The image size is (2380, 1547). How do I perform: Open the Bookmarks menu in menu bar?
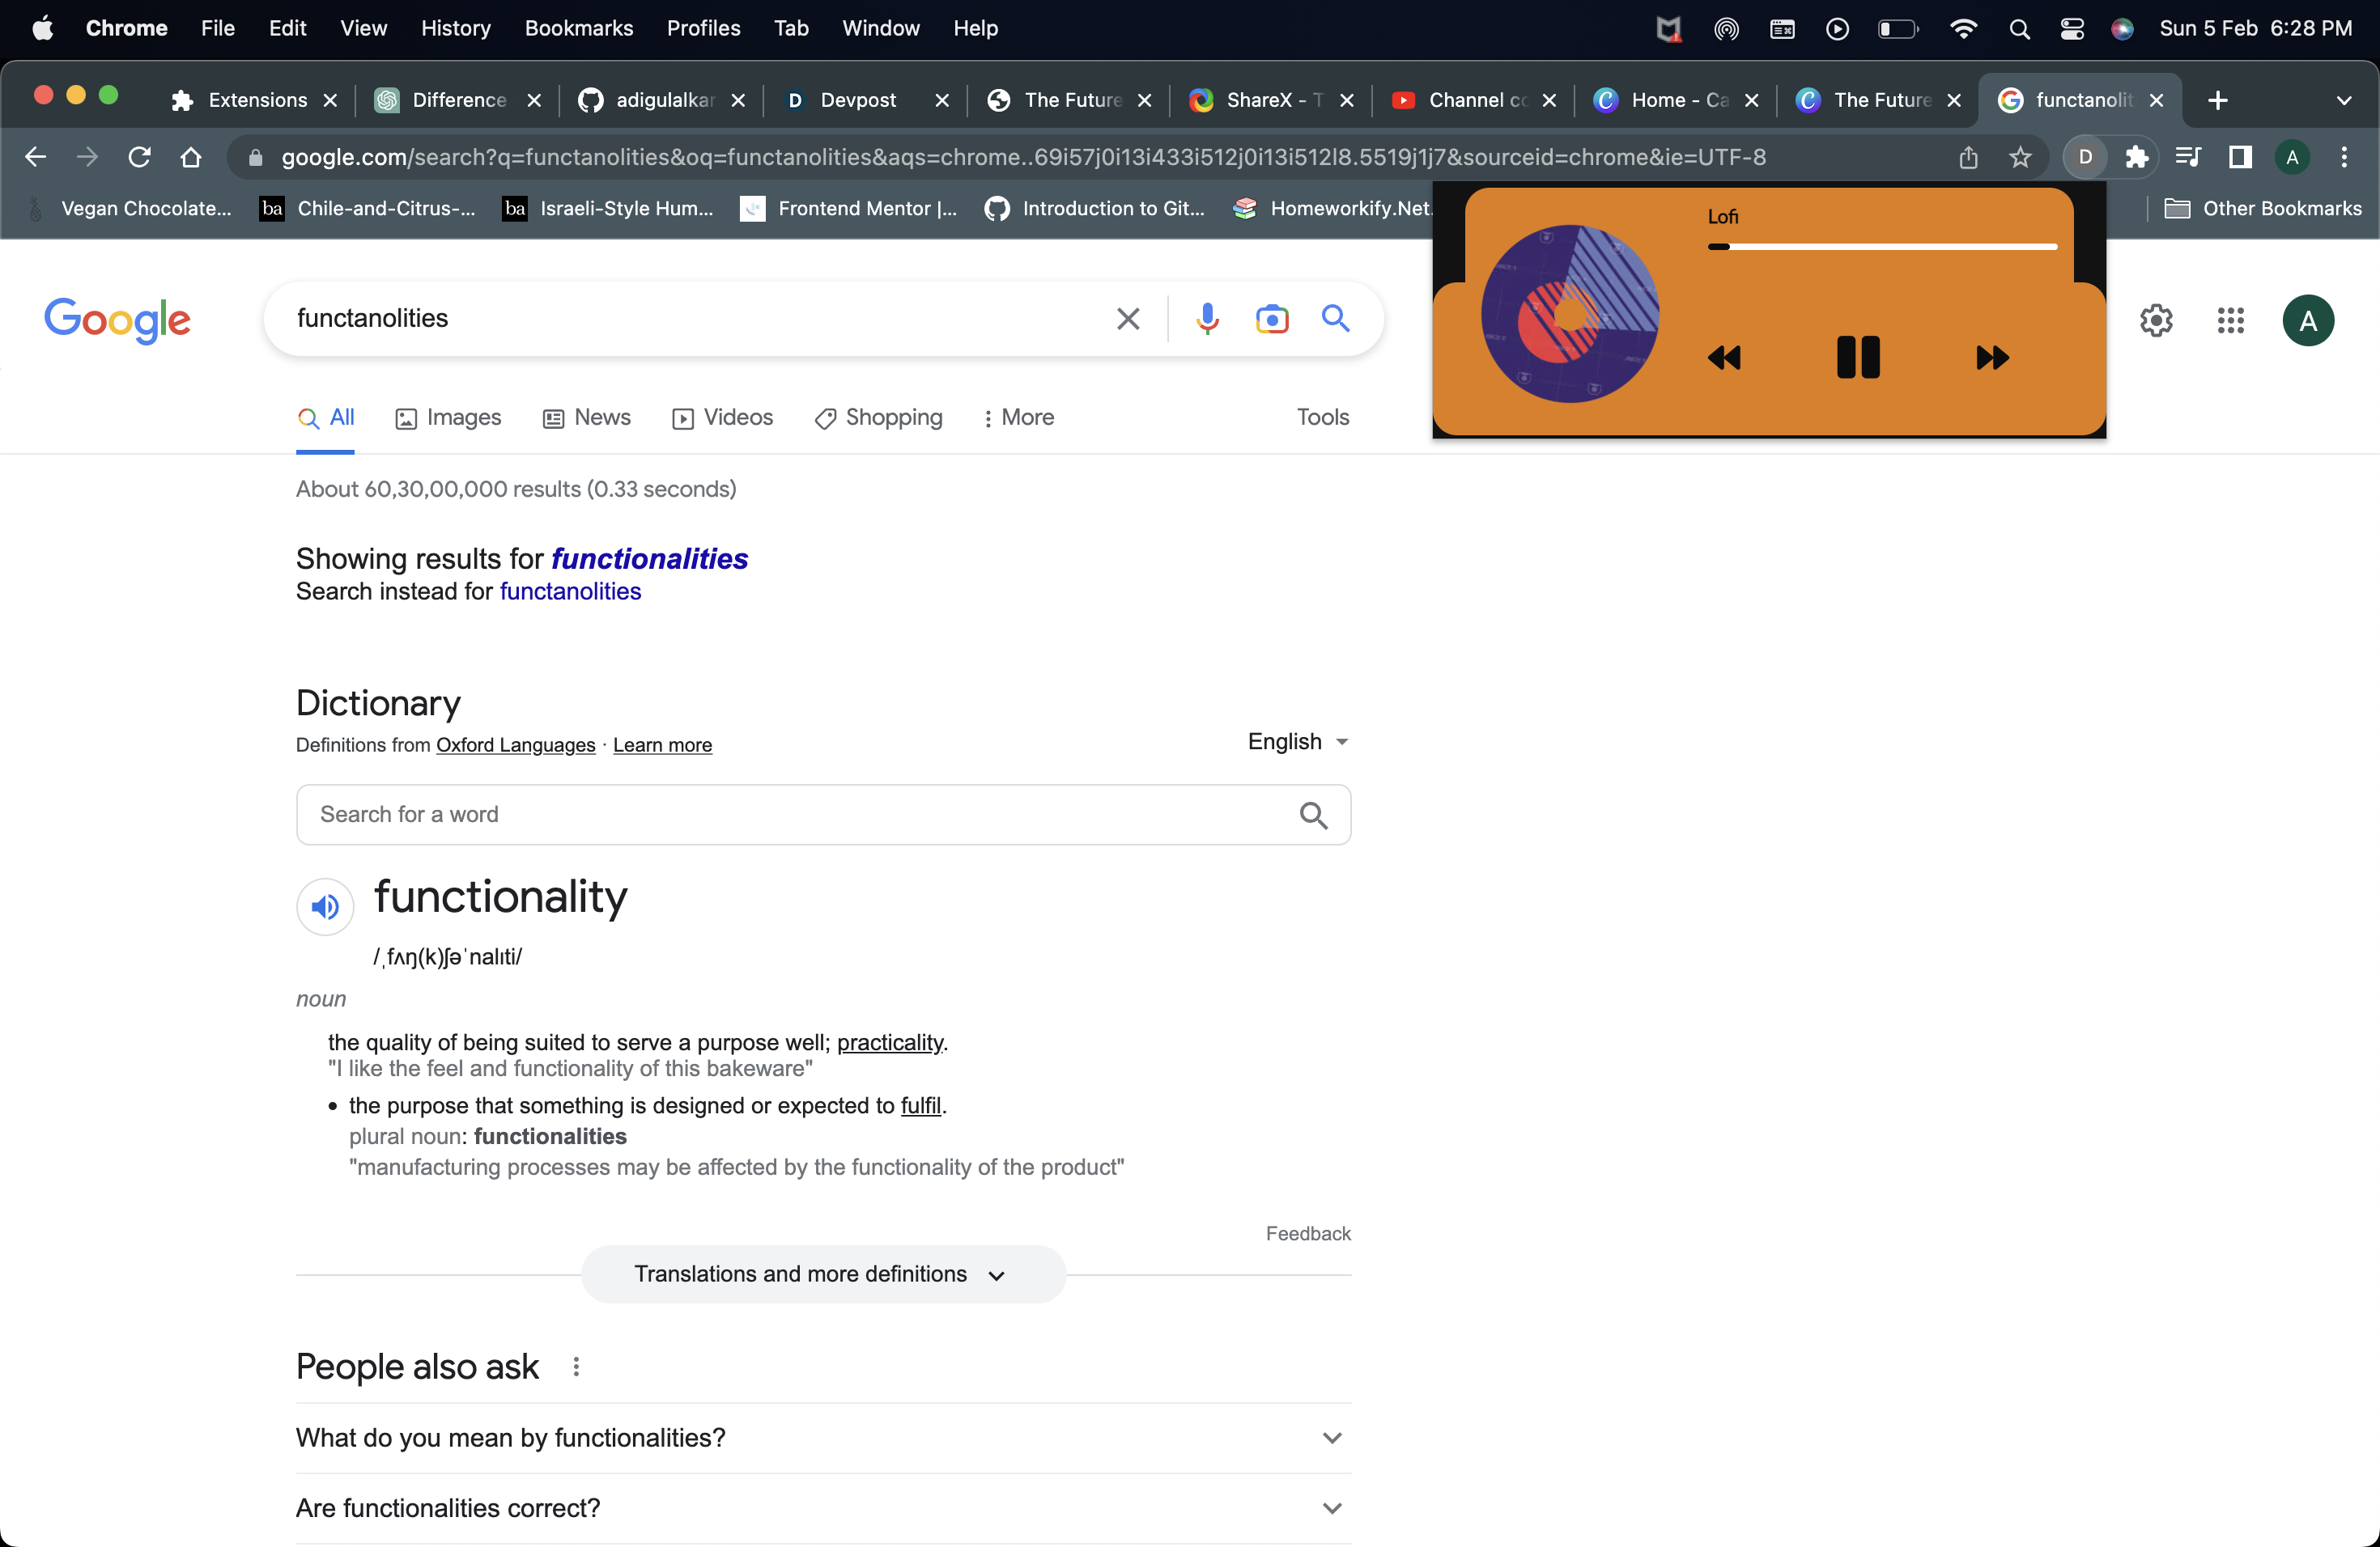578,28
